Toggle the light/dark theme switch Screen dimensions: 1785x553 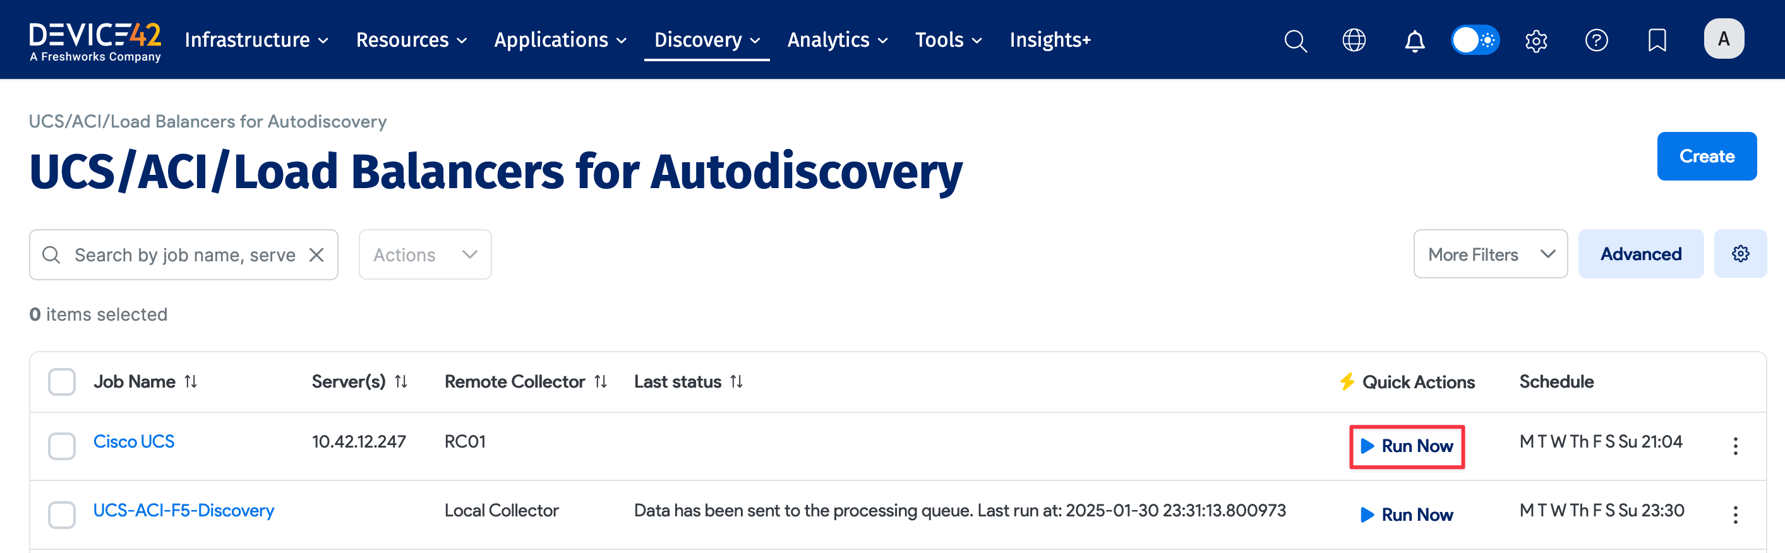pyautogui.click(x=1475, y=40)
